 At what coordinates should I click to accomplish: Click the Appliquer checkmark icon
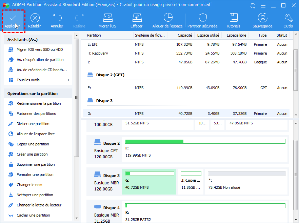point(13,18)
